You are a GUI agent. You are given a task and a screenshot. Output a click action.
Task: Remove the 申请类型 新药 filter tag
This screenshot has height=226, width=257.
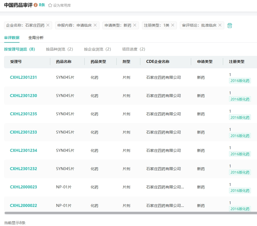click(135, 25)
